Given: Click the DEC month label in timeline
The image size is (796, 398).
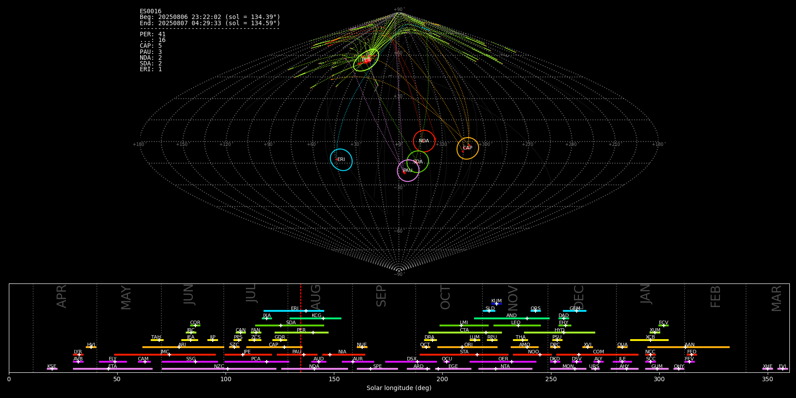Looking at the screenshot, I should [x=579, y=297].
